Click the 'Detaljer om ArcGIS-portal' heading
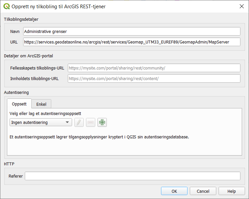The width and height of the screenshot is (249, 199). [28, 56]
